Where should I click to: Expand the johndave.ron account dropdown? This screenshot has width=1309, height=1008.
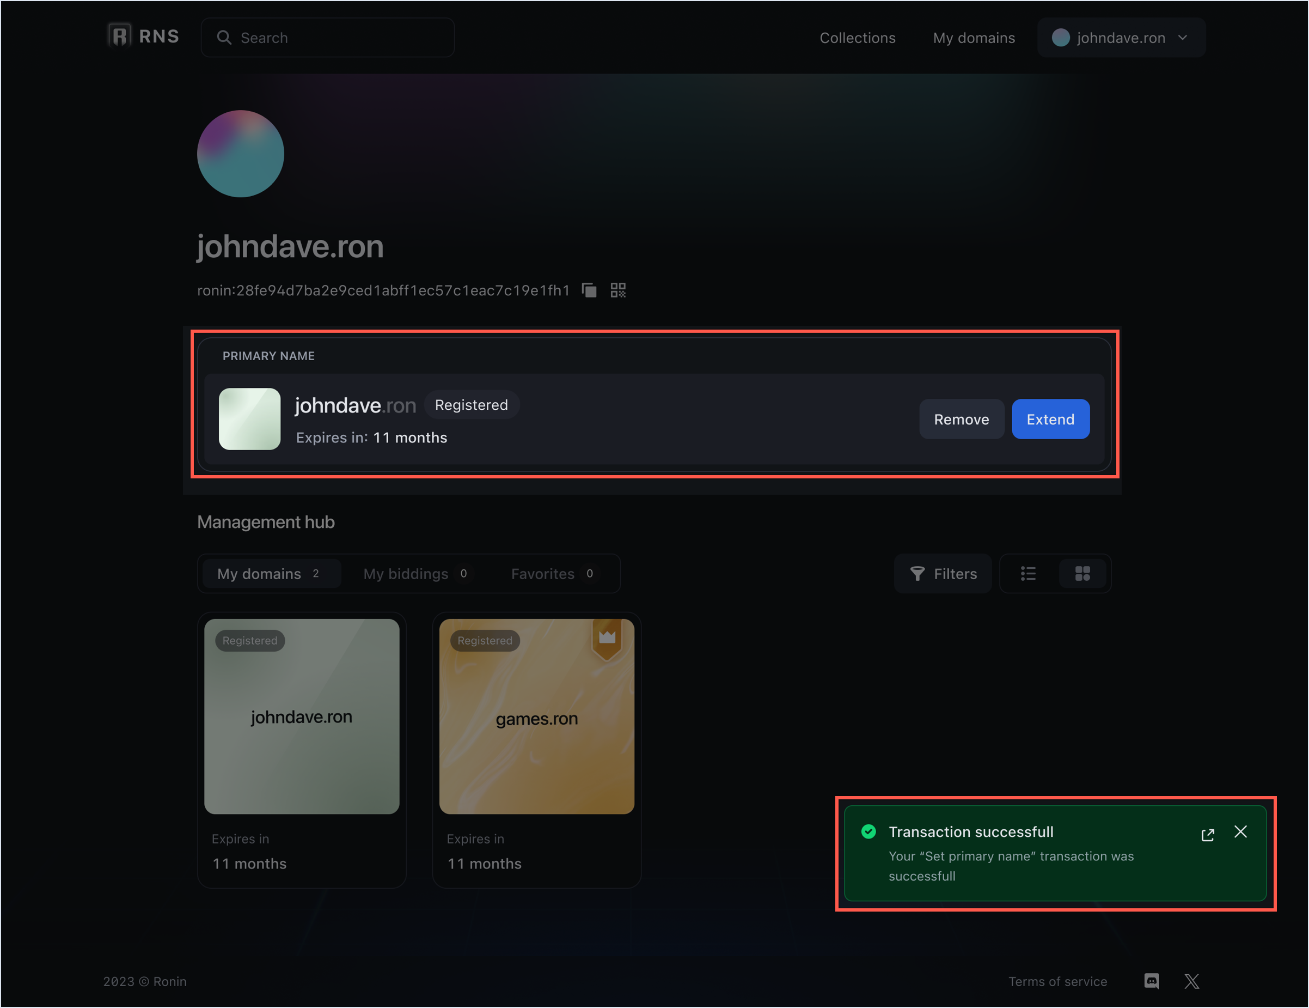coord(1121,38)
